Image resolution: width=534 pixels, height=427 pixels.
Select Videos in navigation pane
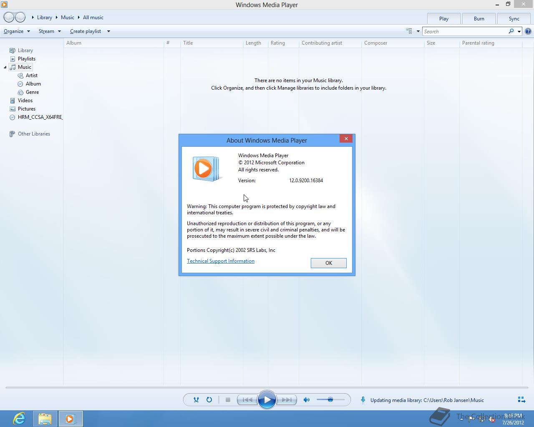[x=21, y=100]
